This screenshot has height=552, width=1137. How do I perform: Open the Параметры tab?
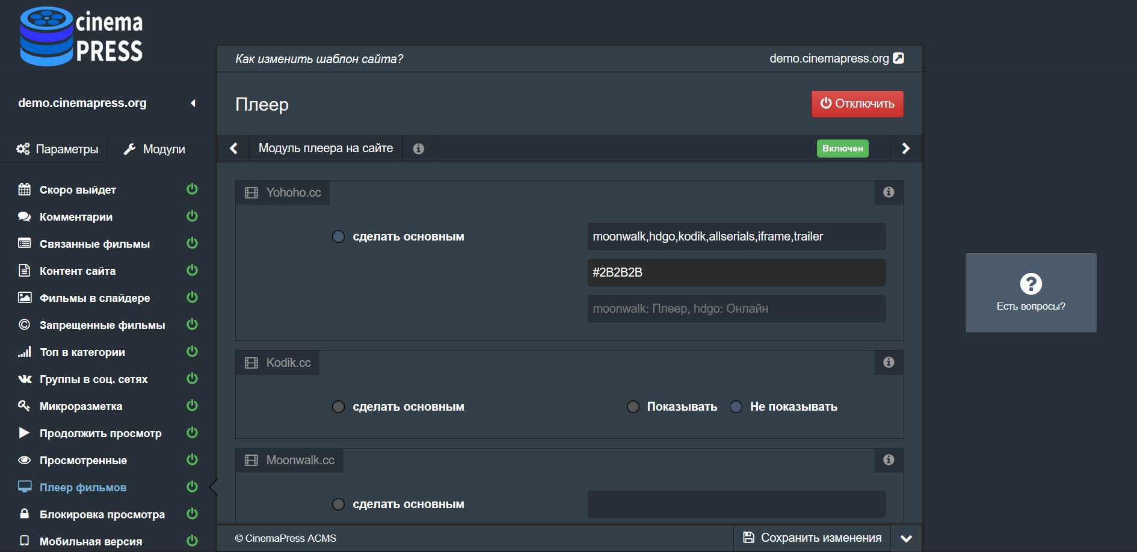(x=58, y=149)
